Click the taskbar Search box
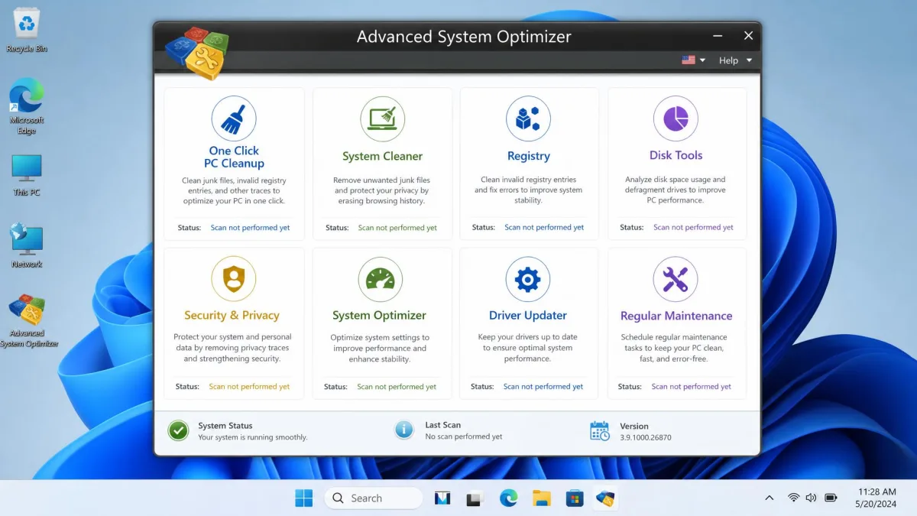 click(x=374, y=498)
